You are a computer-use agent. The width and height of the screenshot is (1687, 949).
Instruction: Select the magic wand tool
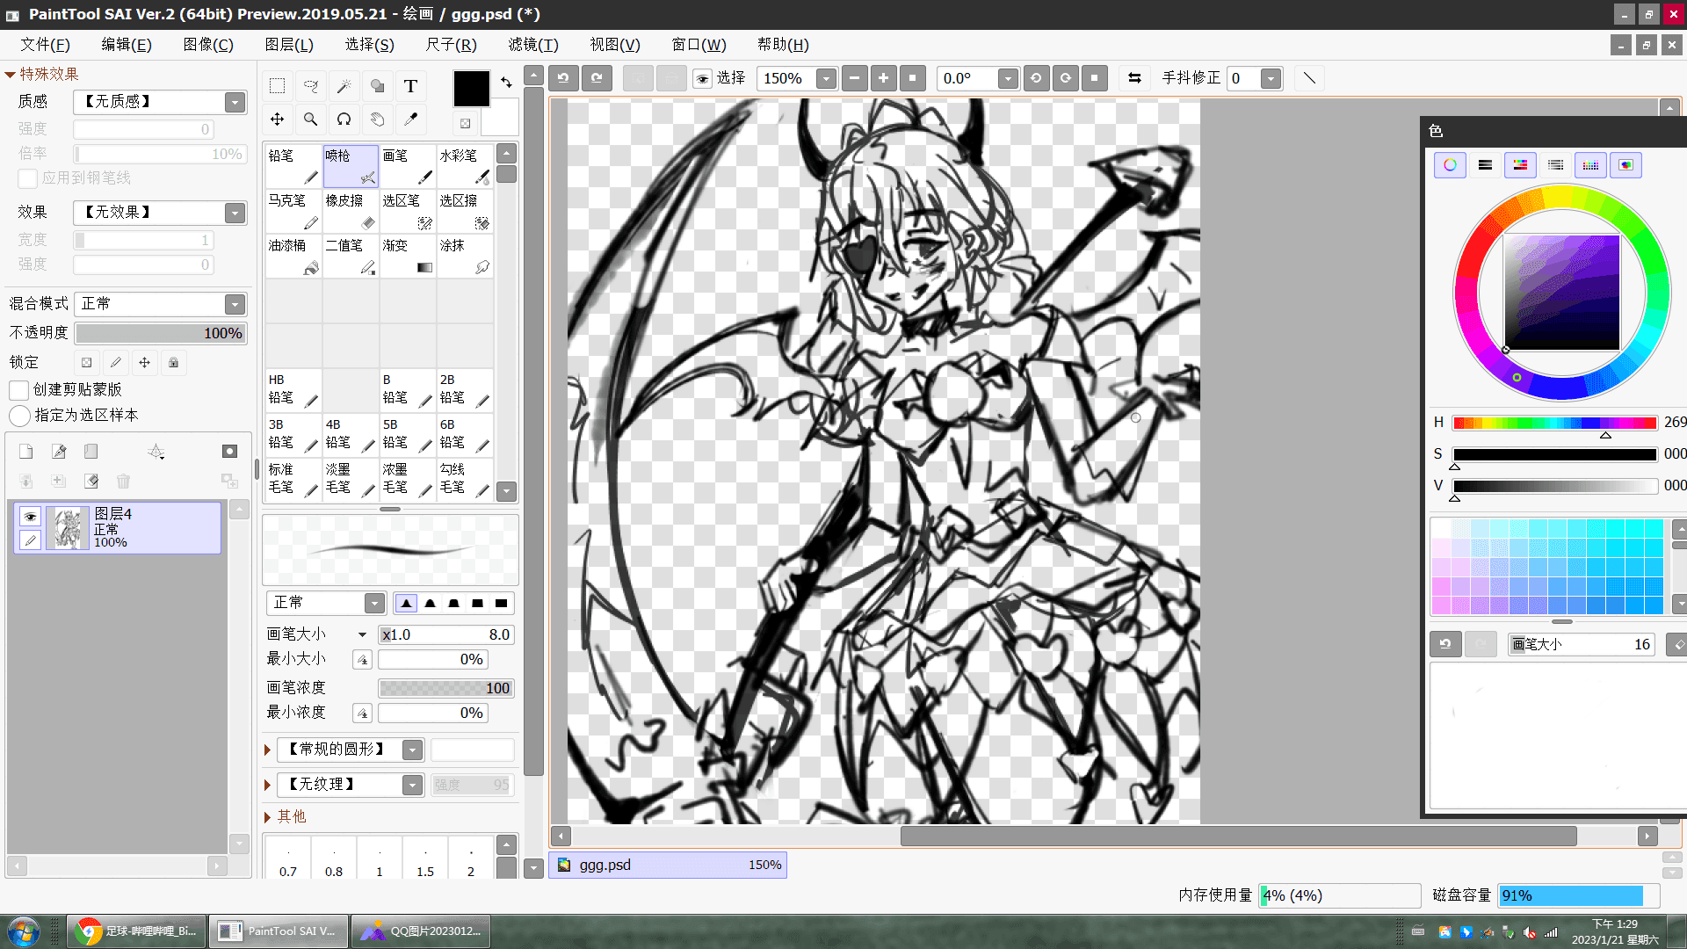click(344, 86)
